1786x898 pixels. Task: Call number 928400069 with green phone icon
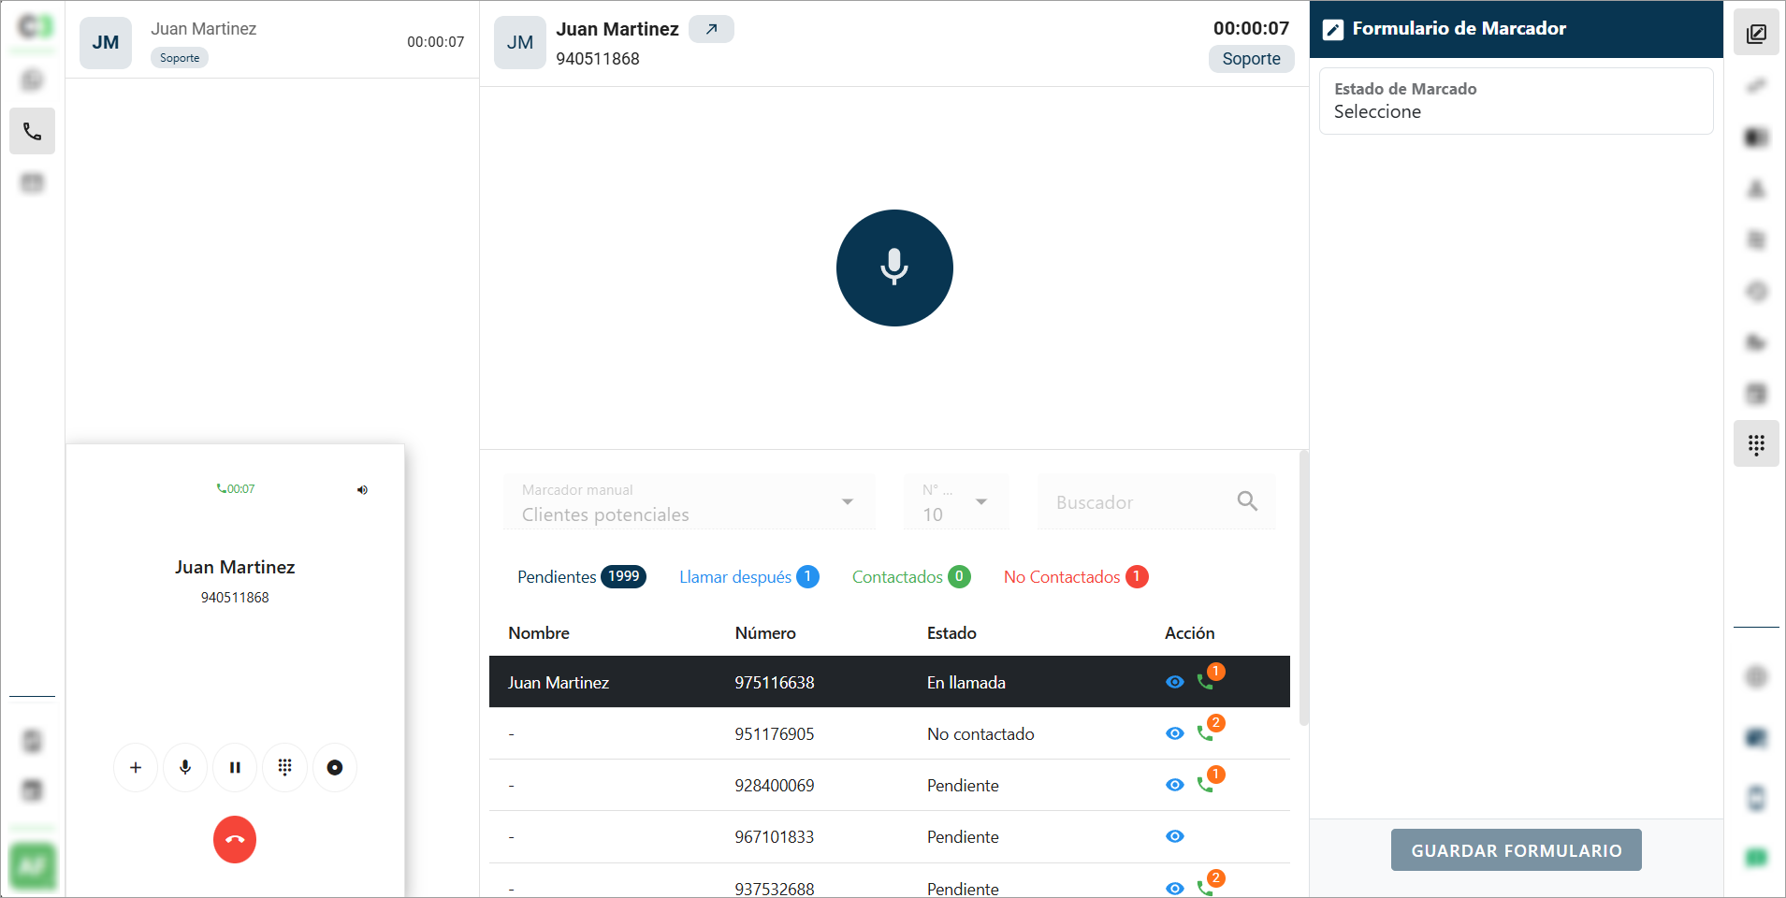(x=1205, y=785)
